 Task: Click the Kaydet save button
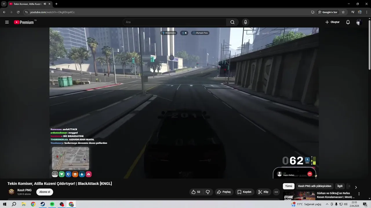coord(244,192)
